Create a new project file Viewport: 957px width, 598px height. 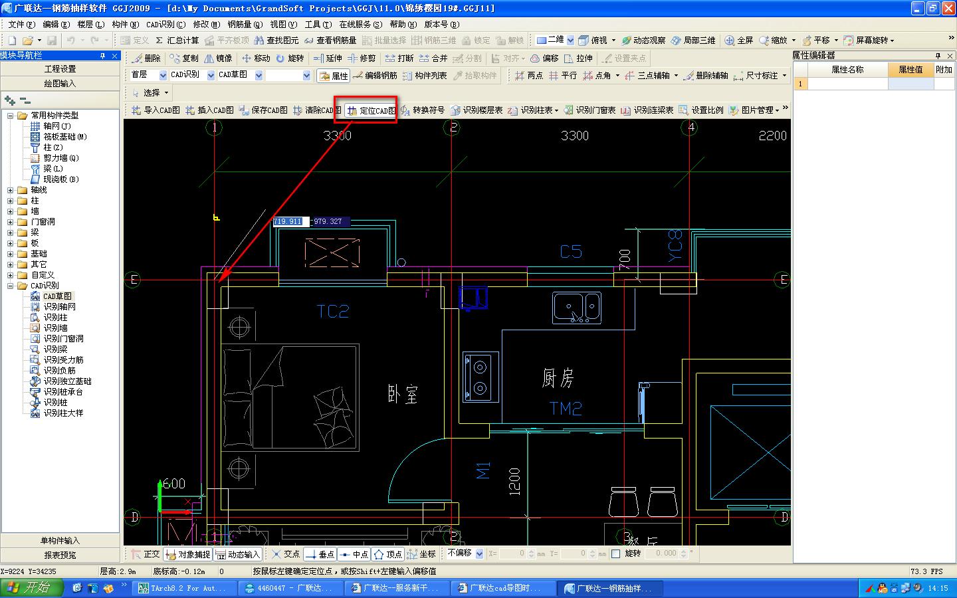tap(12, 41)
